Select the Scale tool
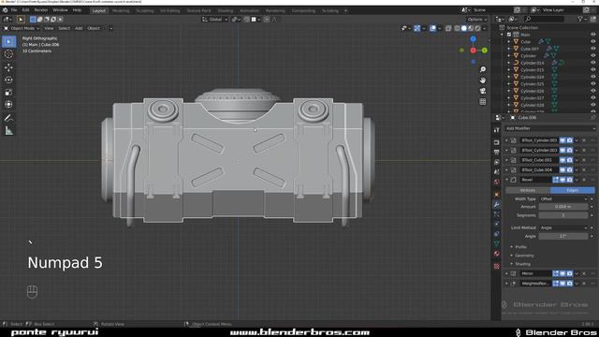The image size is (599, 337). [x=8, y=92]
